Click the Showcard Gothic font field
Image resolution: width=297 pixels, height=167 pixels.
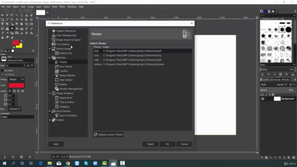coord(20,60)
